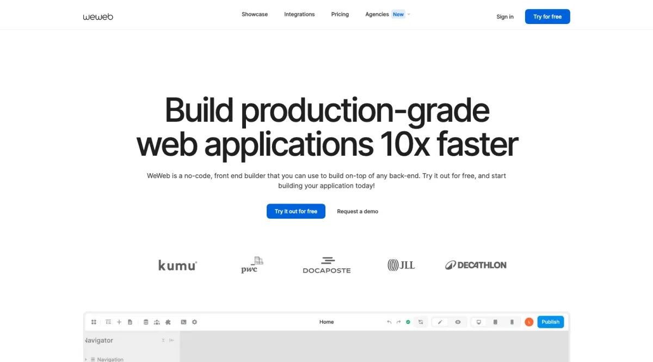Switch to edit mode pencil icon
The height and width of the screenshot is (362, 653).
[x=440, y=322]
